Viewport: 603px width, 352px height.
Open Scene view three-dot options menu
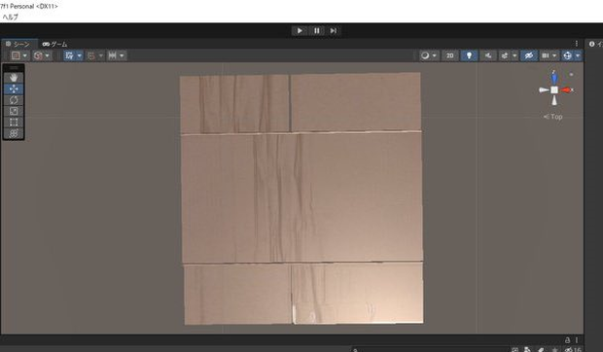point(577,44)
